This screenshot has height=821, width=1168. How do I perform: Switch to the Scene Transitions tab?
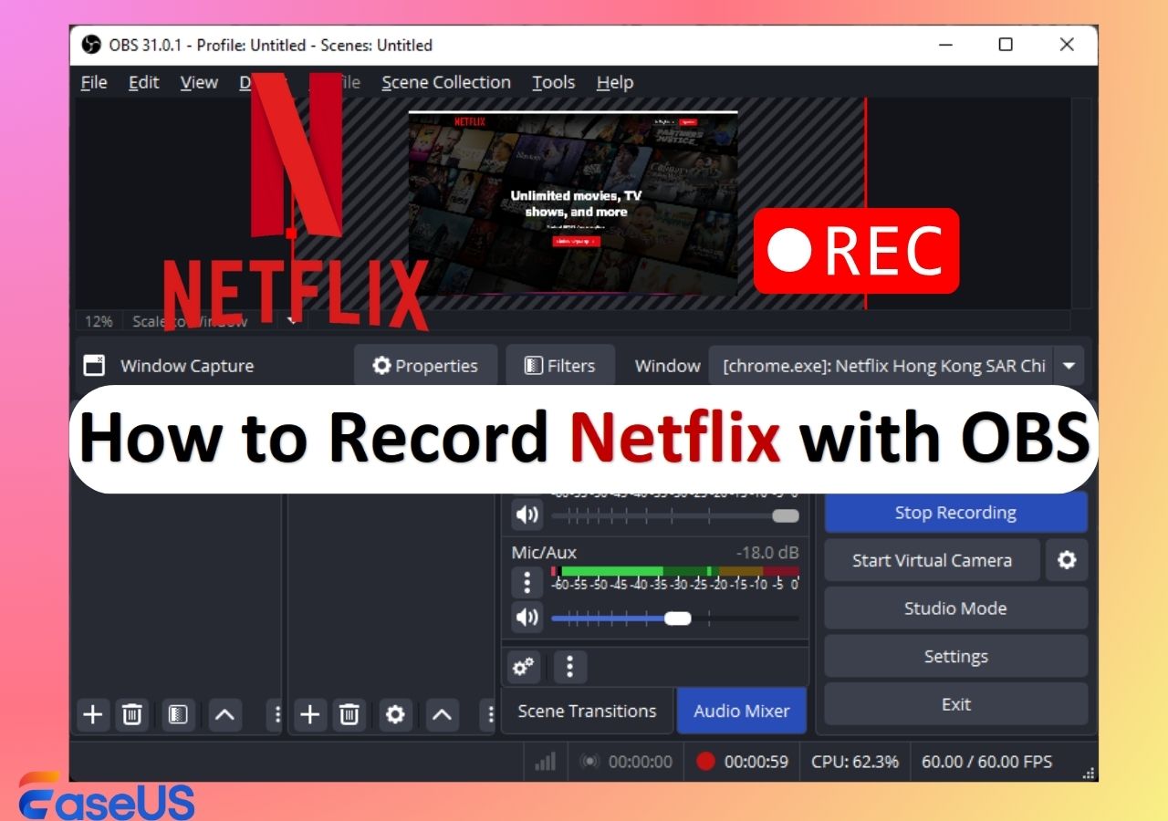click(587, 711)
